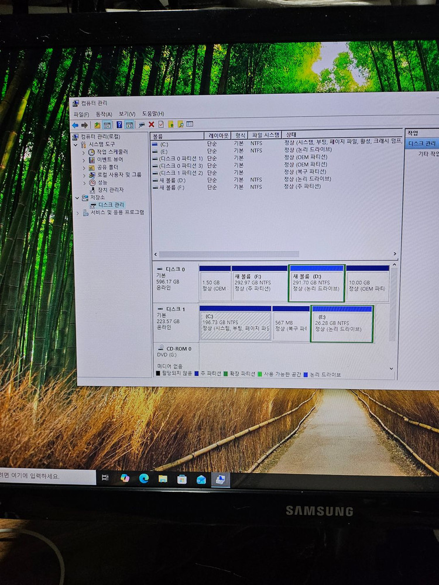Click the 성능 icon in tree
The image size is (439, 585).
[x=92, y=183]
